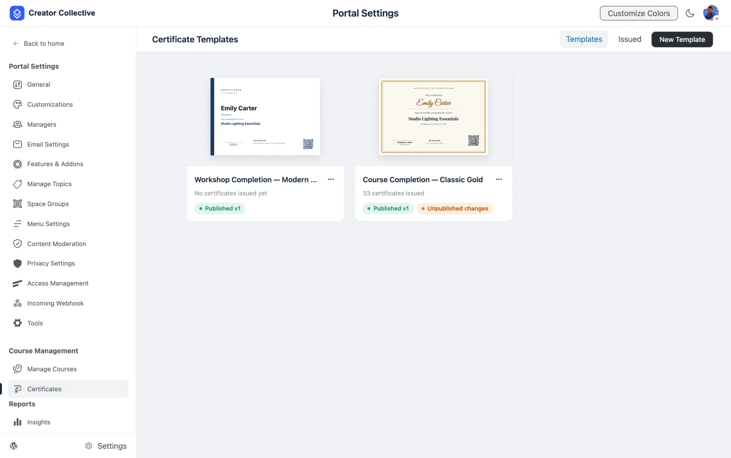The image size is (731, 458).
Task: Click the 33 certificates issued text
Action: tap(393, 194)
